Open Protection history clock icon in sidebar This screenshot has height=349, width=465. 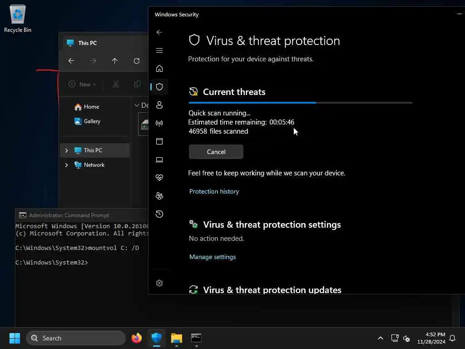pos(159,214)
